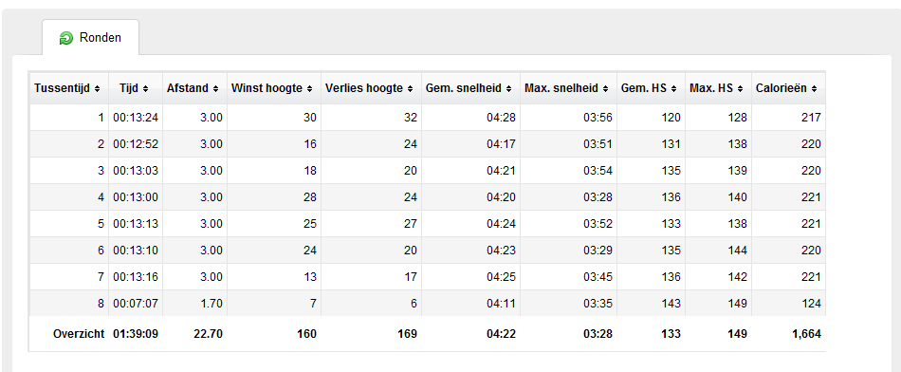
Task: Click the Overzicht total time 01:39:09
Action: click(x=136, y=334)
